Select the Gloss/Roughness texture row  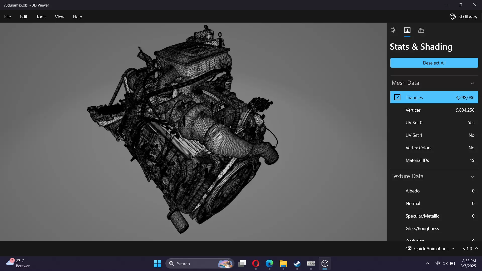point(434,228)
